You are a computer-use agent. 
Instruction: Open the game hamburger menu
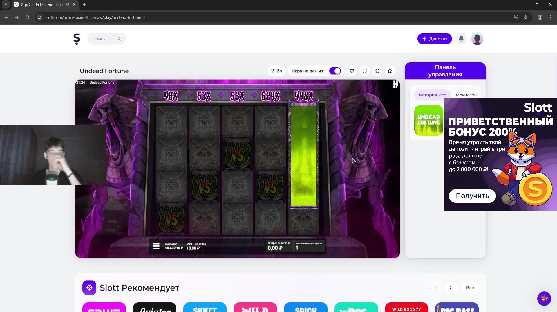pyautogui.click(x=156, y=246)
